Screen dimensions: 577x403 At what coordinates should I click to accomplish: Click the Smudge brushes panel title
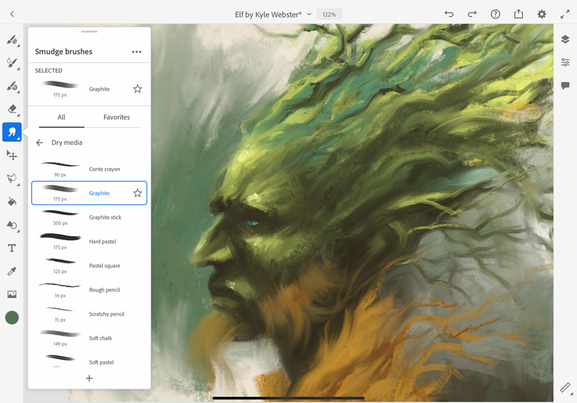[63, 51]
